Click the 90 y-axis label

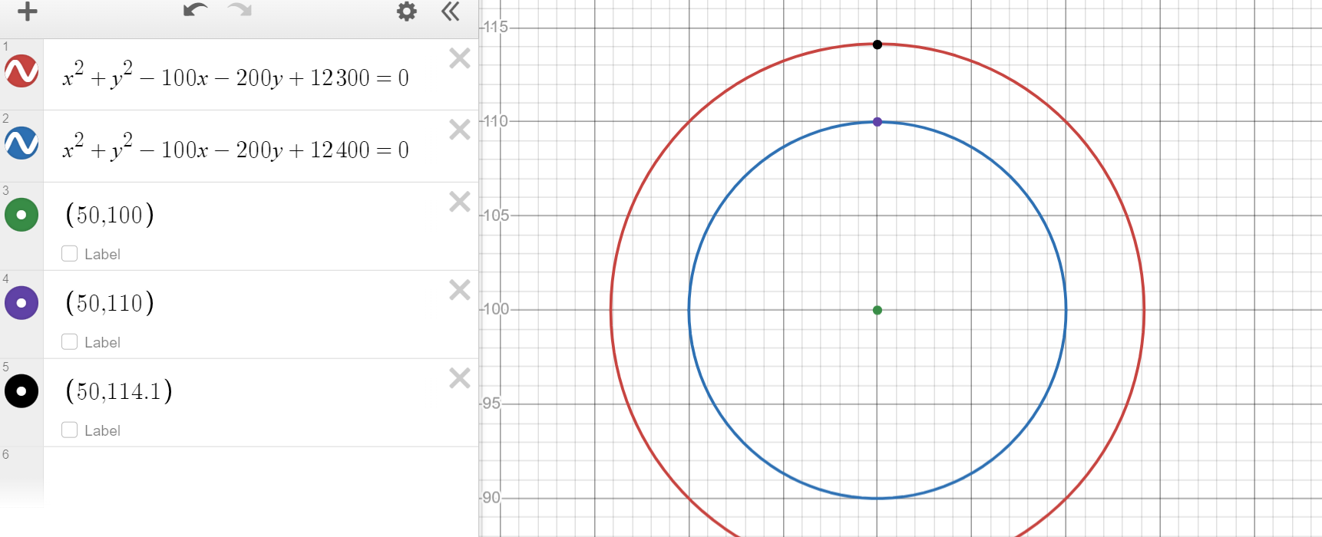(x=491, y=498)
